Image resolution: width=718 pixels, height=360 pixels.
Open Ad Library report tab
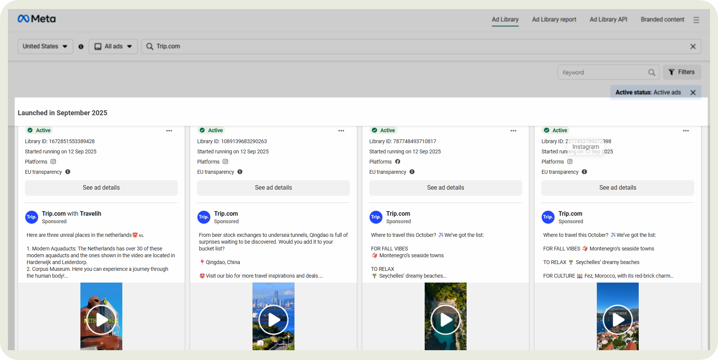click(554, 20)
